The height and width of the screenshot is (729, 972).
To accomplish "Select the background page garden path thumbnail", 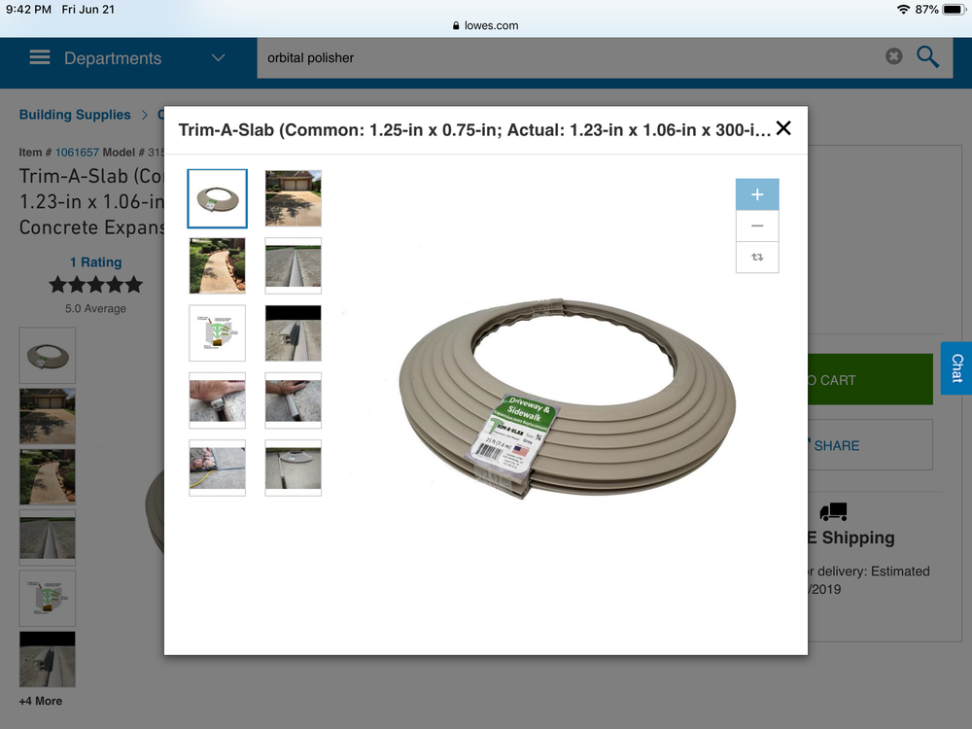I will 48,476.
